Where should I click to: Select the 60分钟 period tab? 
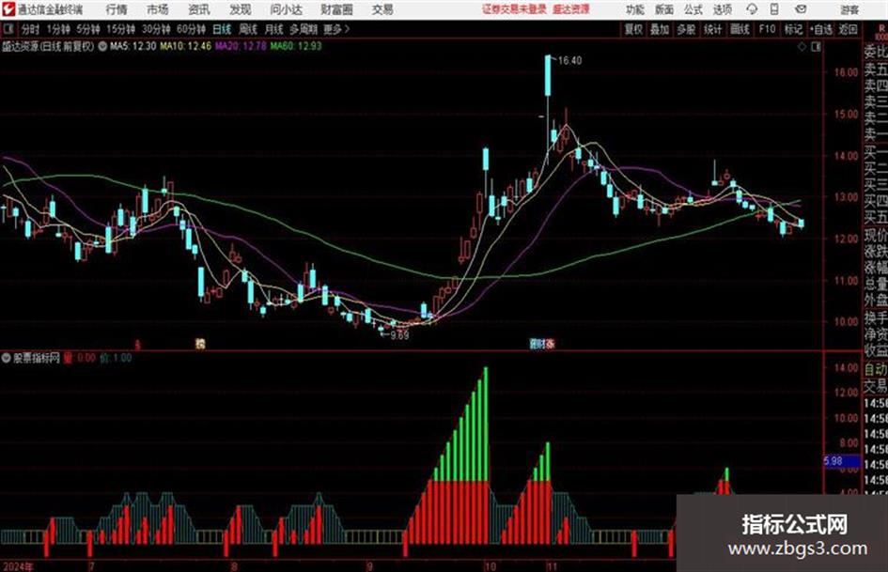coord(191,29)
